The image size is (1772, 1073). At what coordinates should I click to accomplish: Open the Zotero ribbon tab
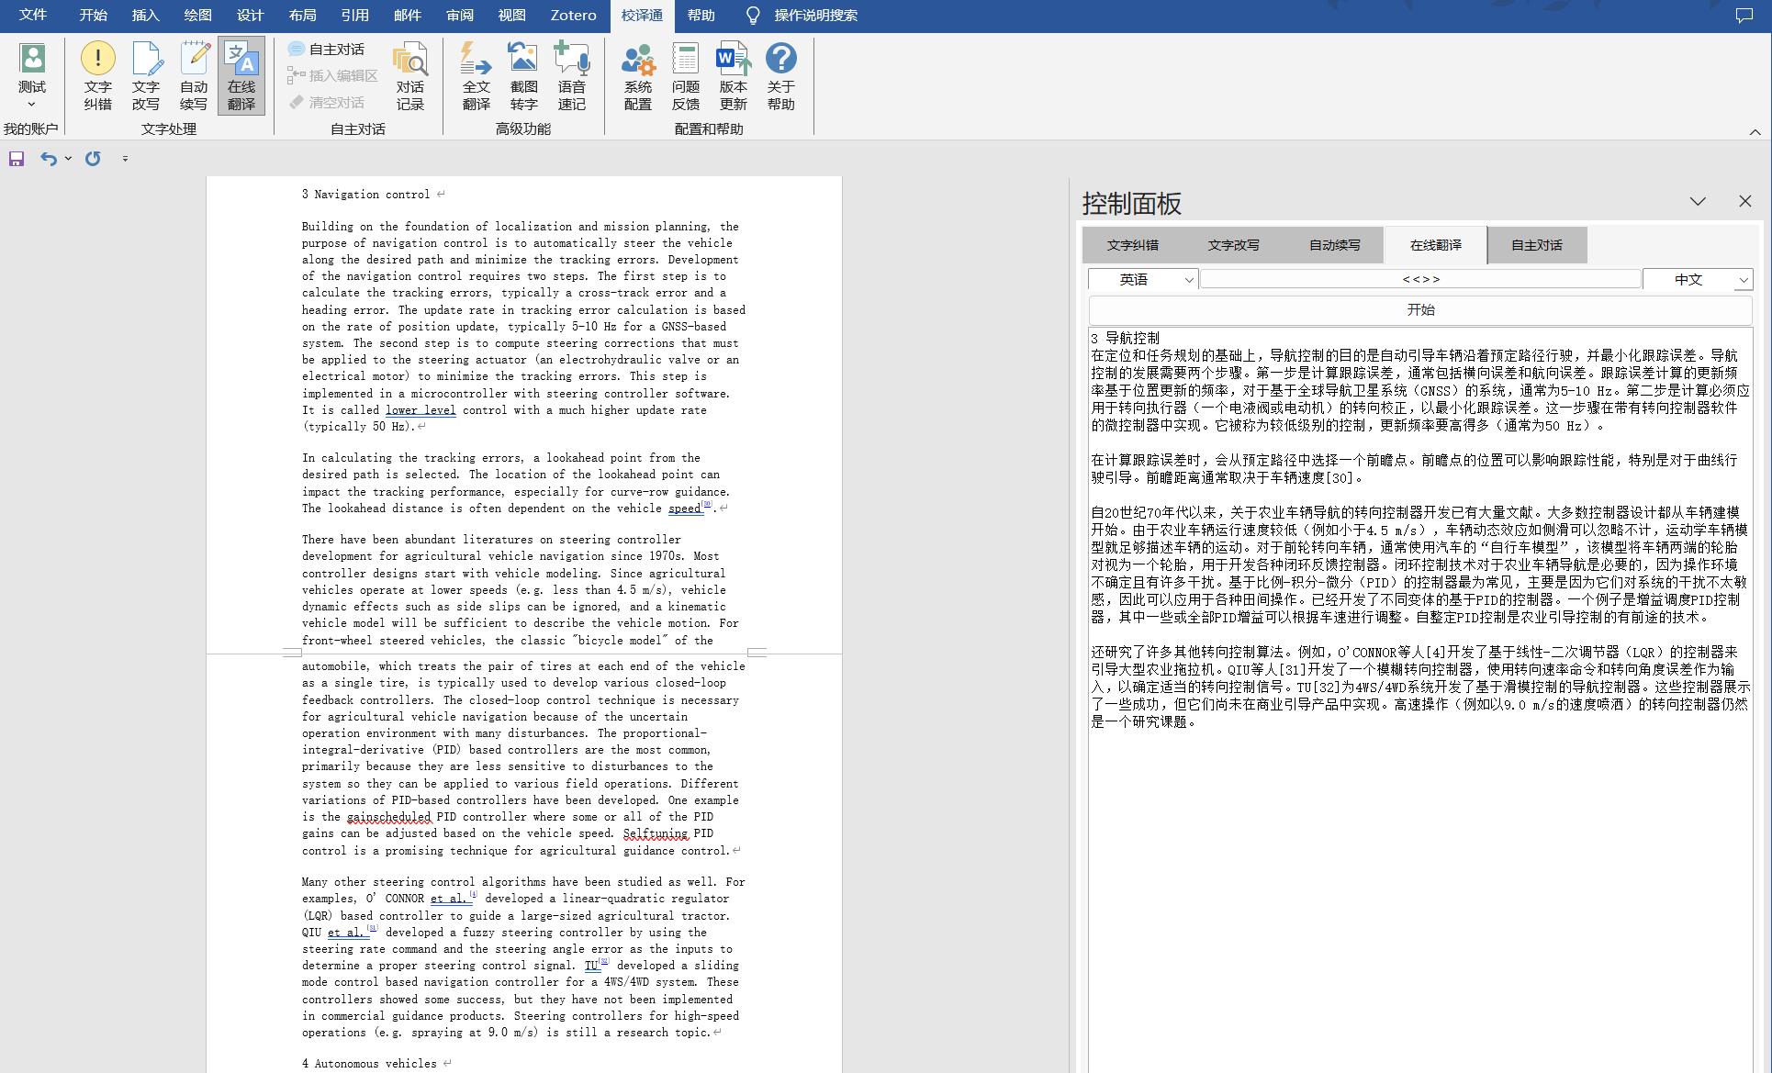(x=574, y=16)
